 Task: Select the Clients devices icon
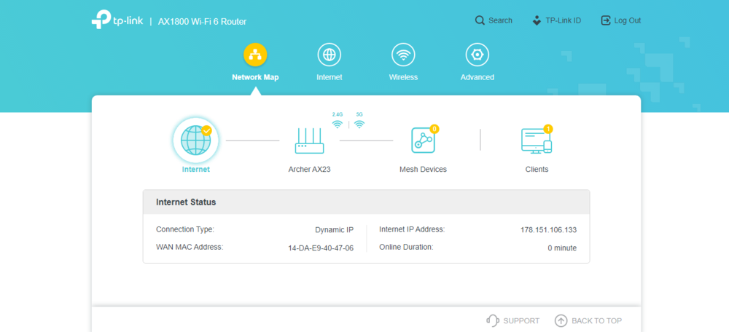tap(537, 141)
